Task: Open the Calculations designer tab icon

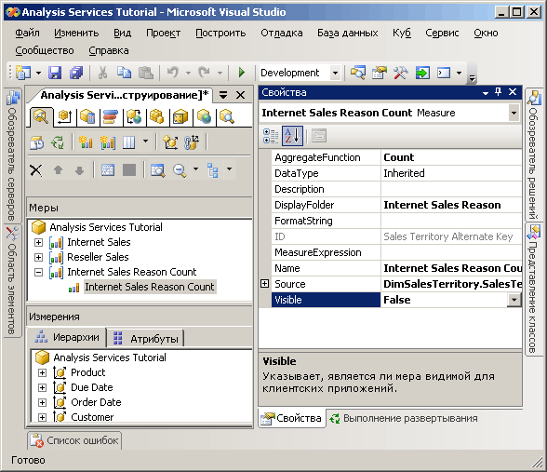Action: (x=87, y=116)
